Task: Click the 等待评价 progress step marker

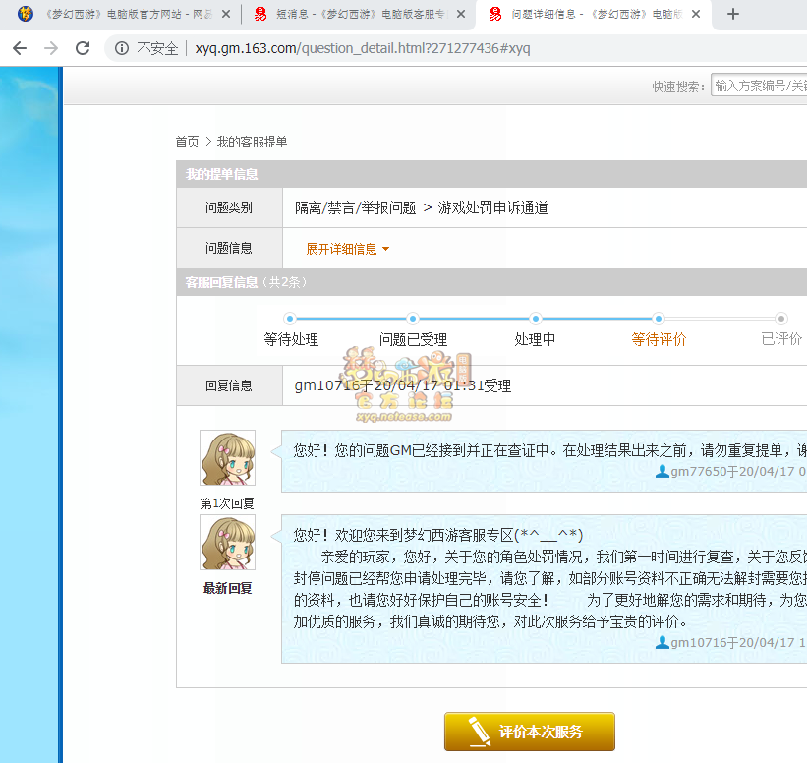Action: tap(659, 319)
